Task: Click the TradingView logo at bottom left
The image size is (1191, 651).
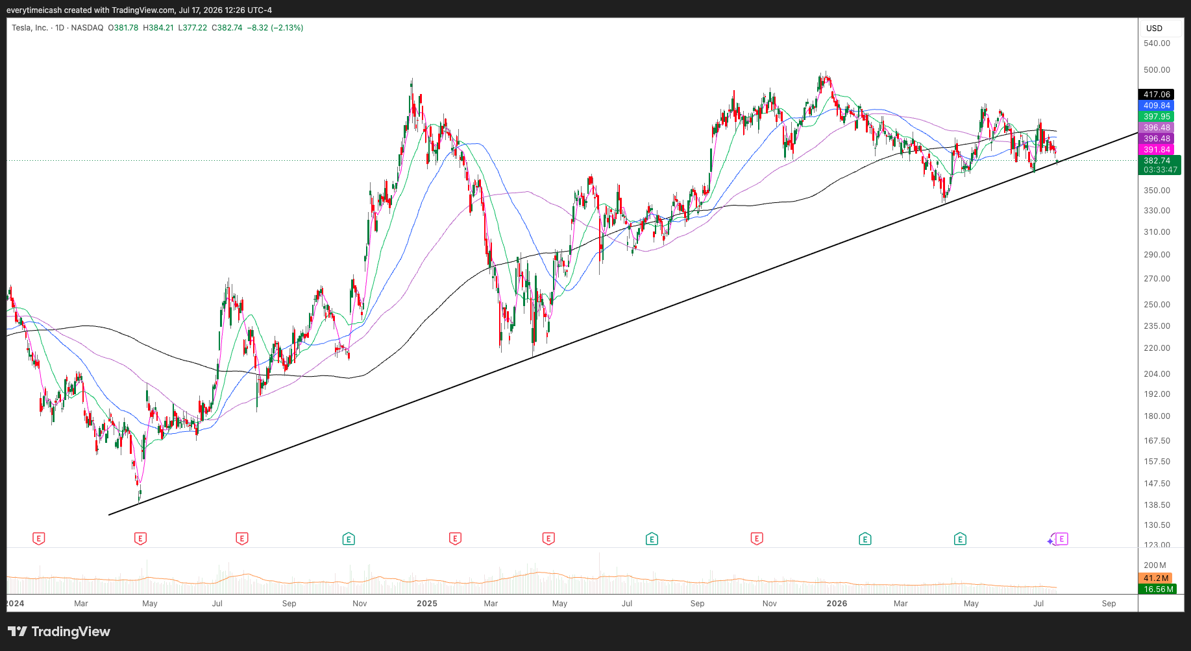Action: tap(59, 632)
